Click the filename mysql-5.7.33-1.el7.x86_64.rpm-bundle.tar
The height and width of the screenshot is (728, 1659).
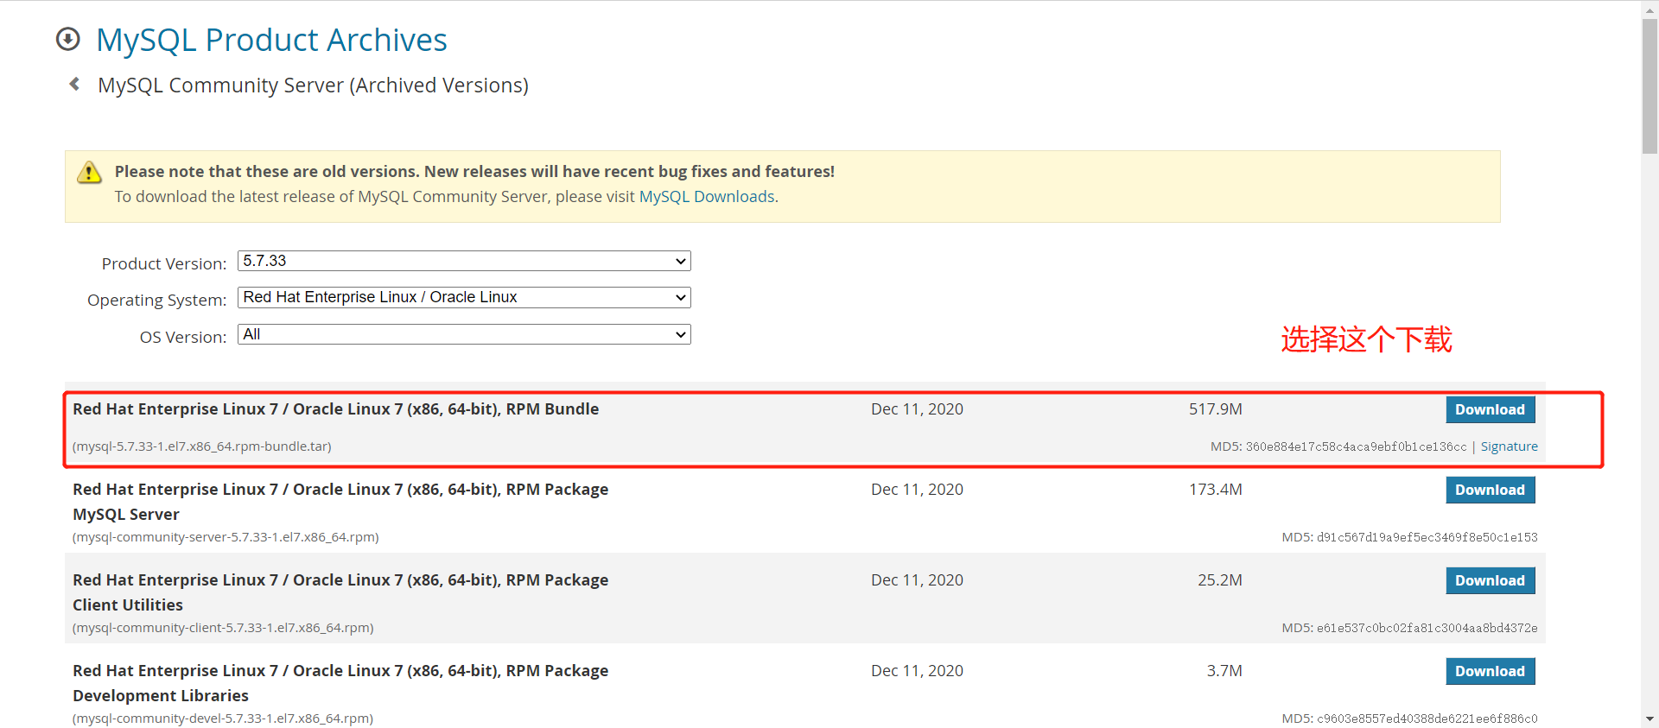point(202,446)
